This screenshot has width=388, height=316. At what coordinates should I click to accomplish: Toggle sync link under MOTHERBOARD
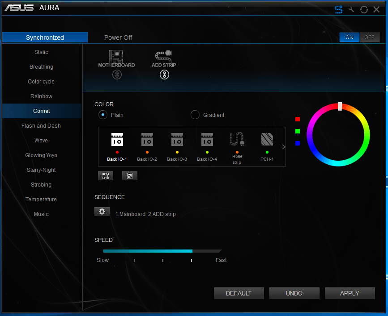[x=117, y=75]
